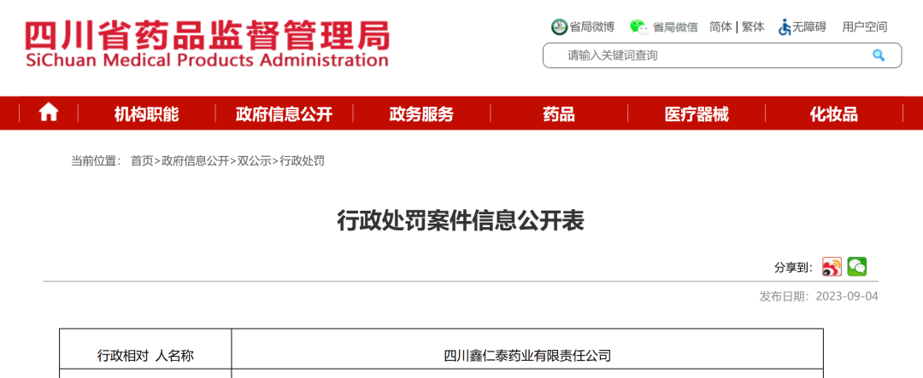The width and height of the screenshot is (923, 378).
Task: Click 首页 in the breadcrumb
Action: [x=142, y=160]
